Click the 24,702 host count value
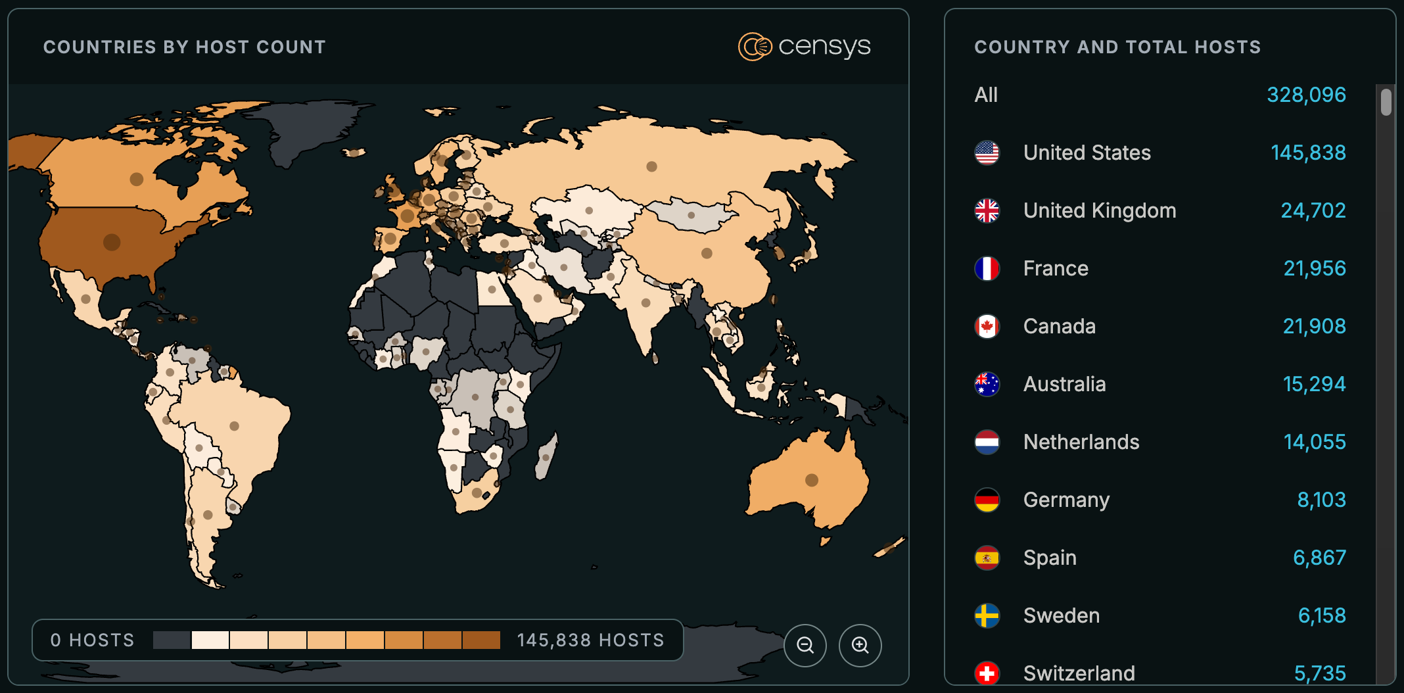The image size is (1404, 693). (x=1313, y=210)
